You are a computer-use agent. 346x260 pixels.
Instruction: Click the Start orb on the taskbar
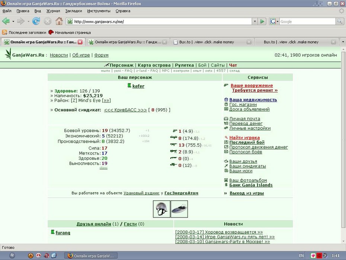(x=12, y=256)
